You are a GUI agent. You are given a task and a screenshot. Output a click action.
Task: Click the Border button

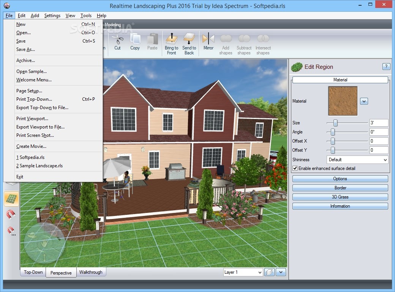point(340,187)
